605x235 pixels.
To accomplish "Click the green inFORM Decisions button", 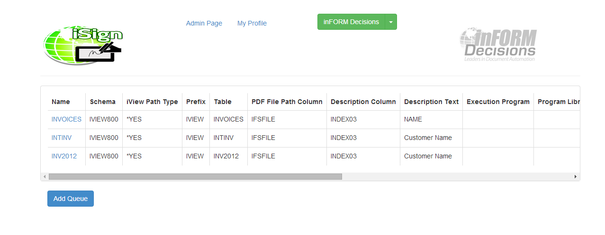I will [x=351, y=22].
